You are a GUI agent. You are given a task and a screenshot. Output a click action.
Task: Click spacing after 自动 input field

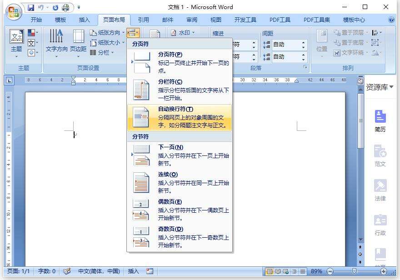point(286,57)
